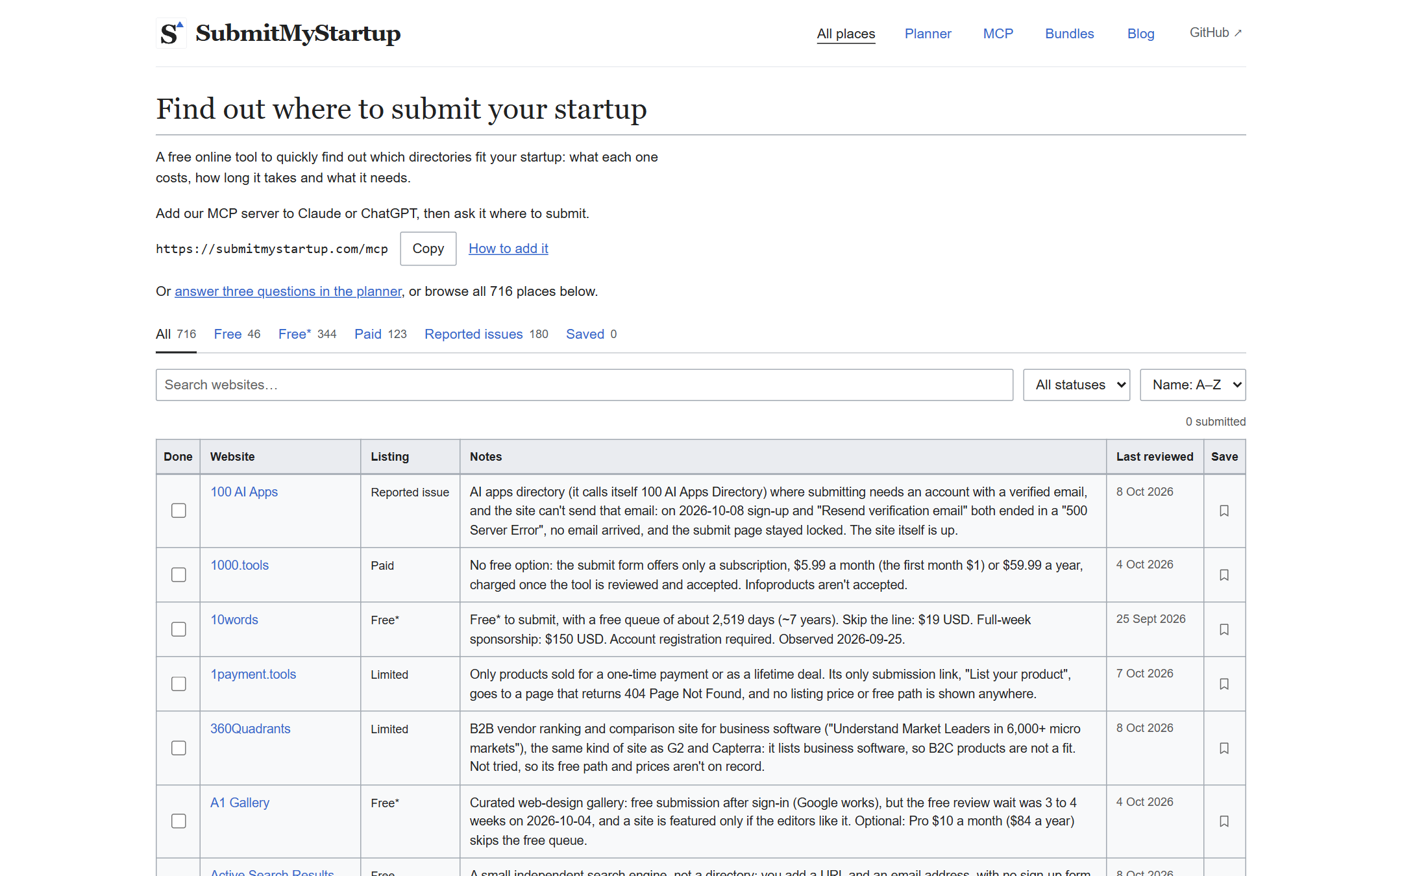Check the 360Quadrants Done checkbox
The height and width of the screenshot is (876, 1402).
pos(178,748)
